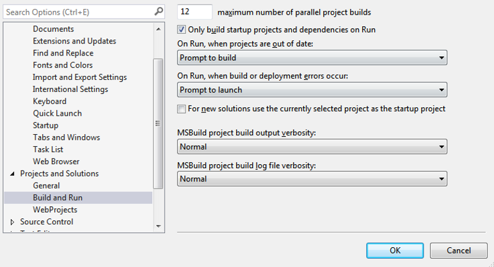Screen dimensions: 494x267
Task: Open Extensions and Updates settings
Action: click(74, 41)
